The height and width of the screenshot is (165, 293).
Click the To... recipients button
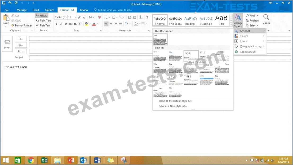click(21, 38)
